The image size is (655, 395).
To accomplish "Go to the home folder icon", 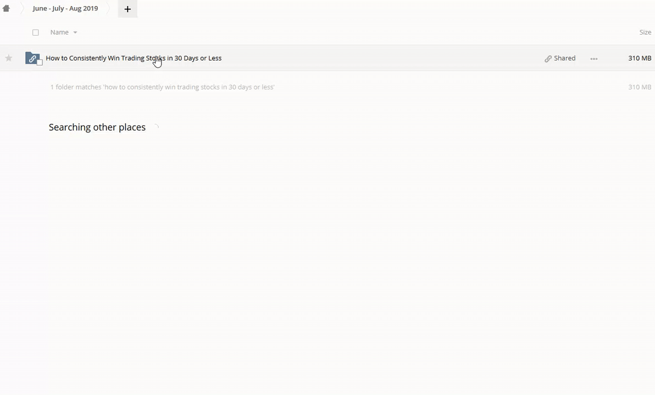I will 7,9.
